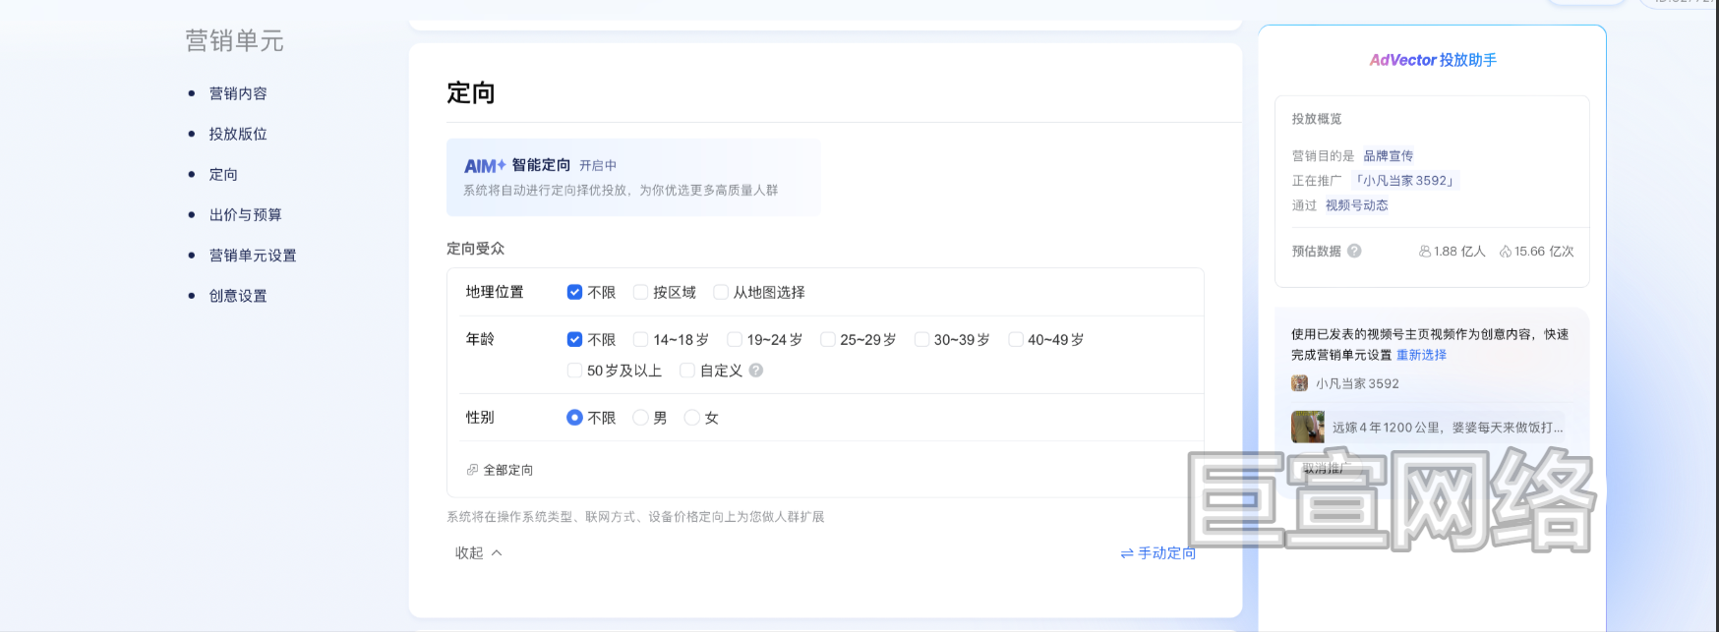Click the video title 远嫁4年1200公里
The width and height of the screenshot is (1719, 632).
pyautogui.click(x=1448, y=428)
